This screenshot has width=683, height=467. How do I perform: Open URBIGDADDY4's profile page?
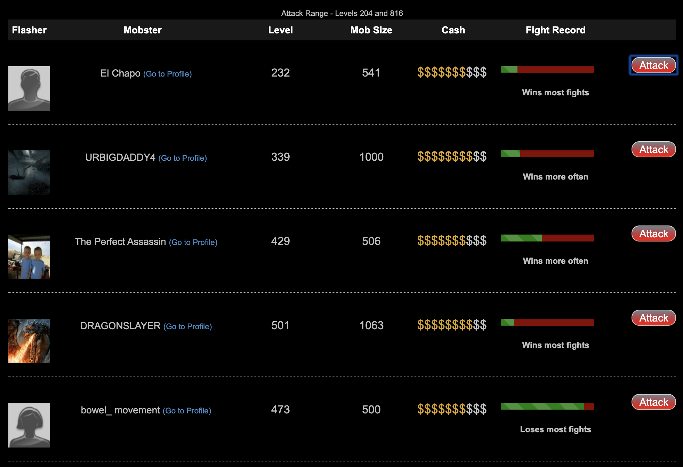point(184,157)
